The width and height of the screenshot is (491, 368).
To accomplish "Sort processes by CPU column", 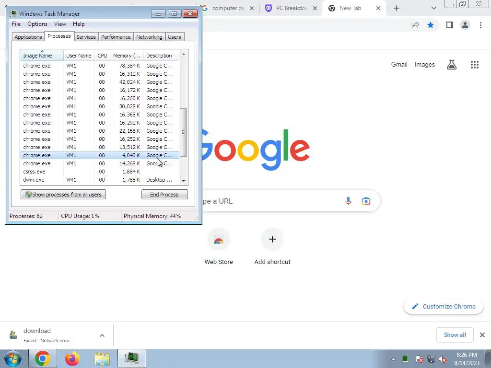I will (102, 56).
